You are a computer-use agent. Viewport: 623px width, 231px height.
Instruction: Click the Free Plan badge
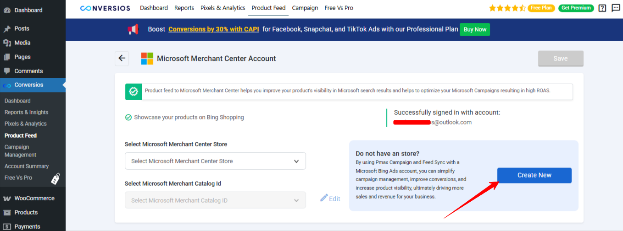pyautogui.click(x=541, y=8)
